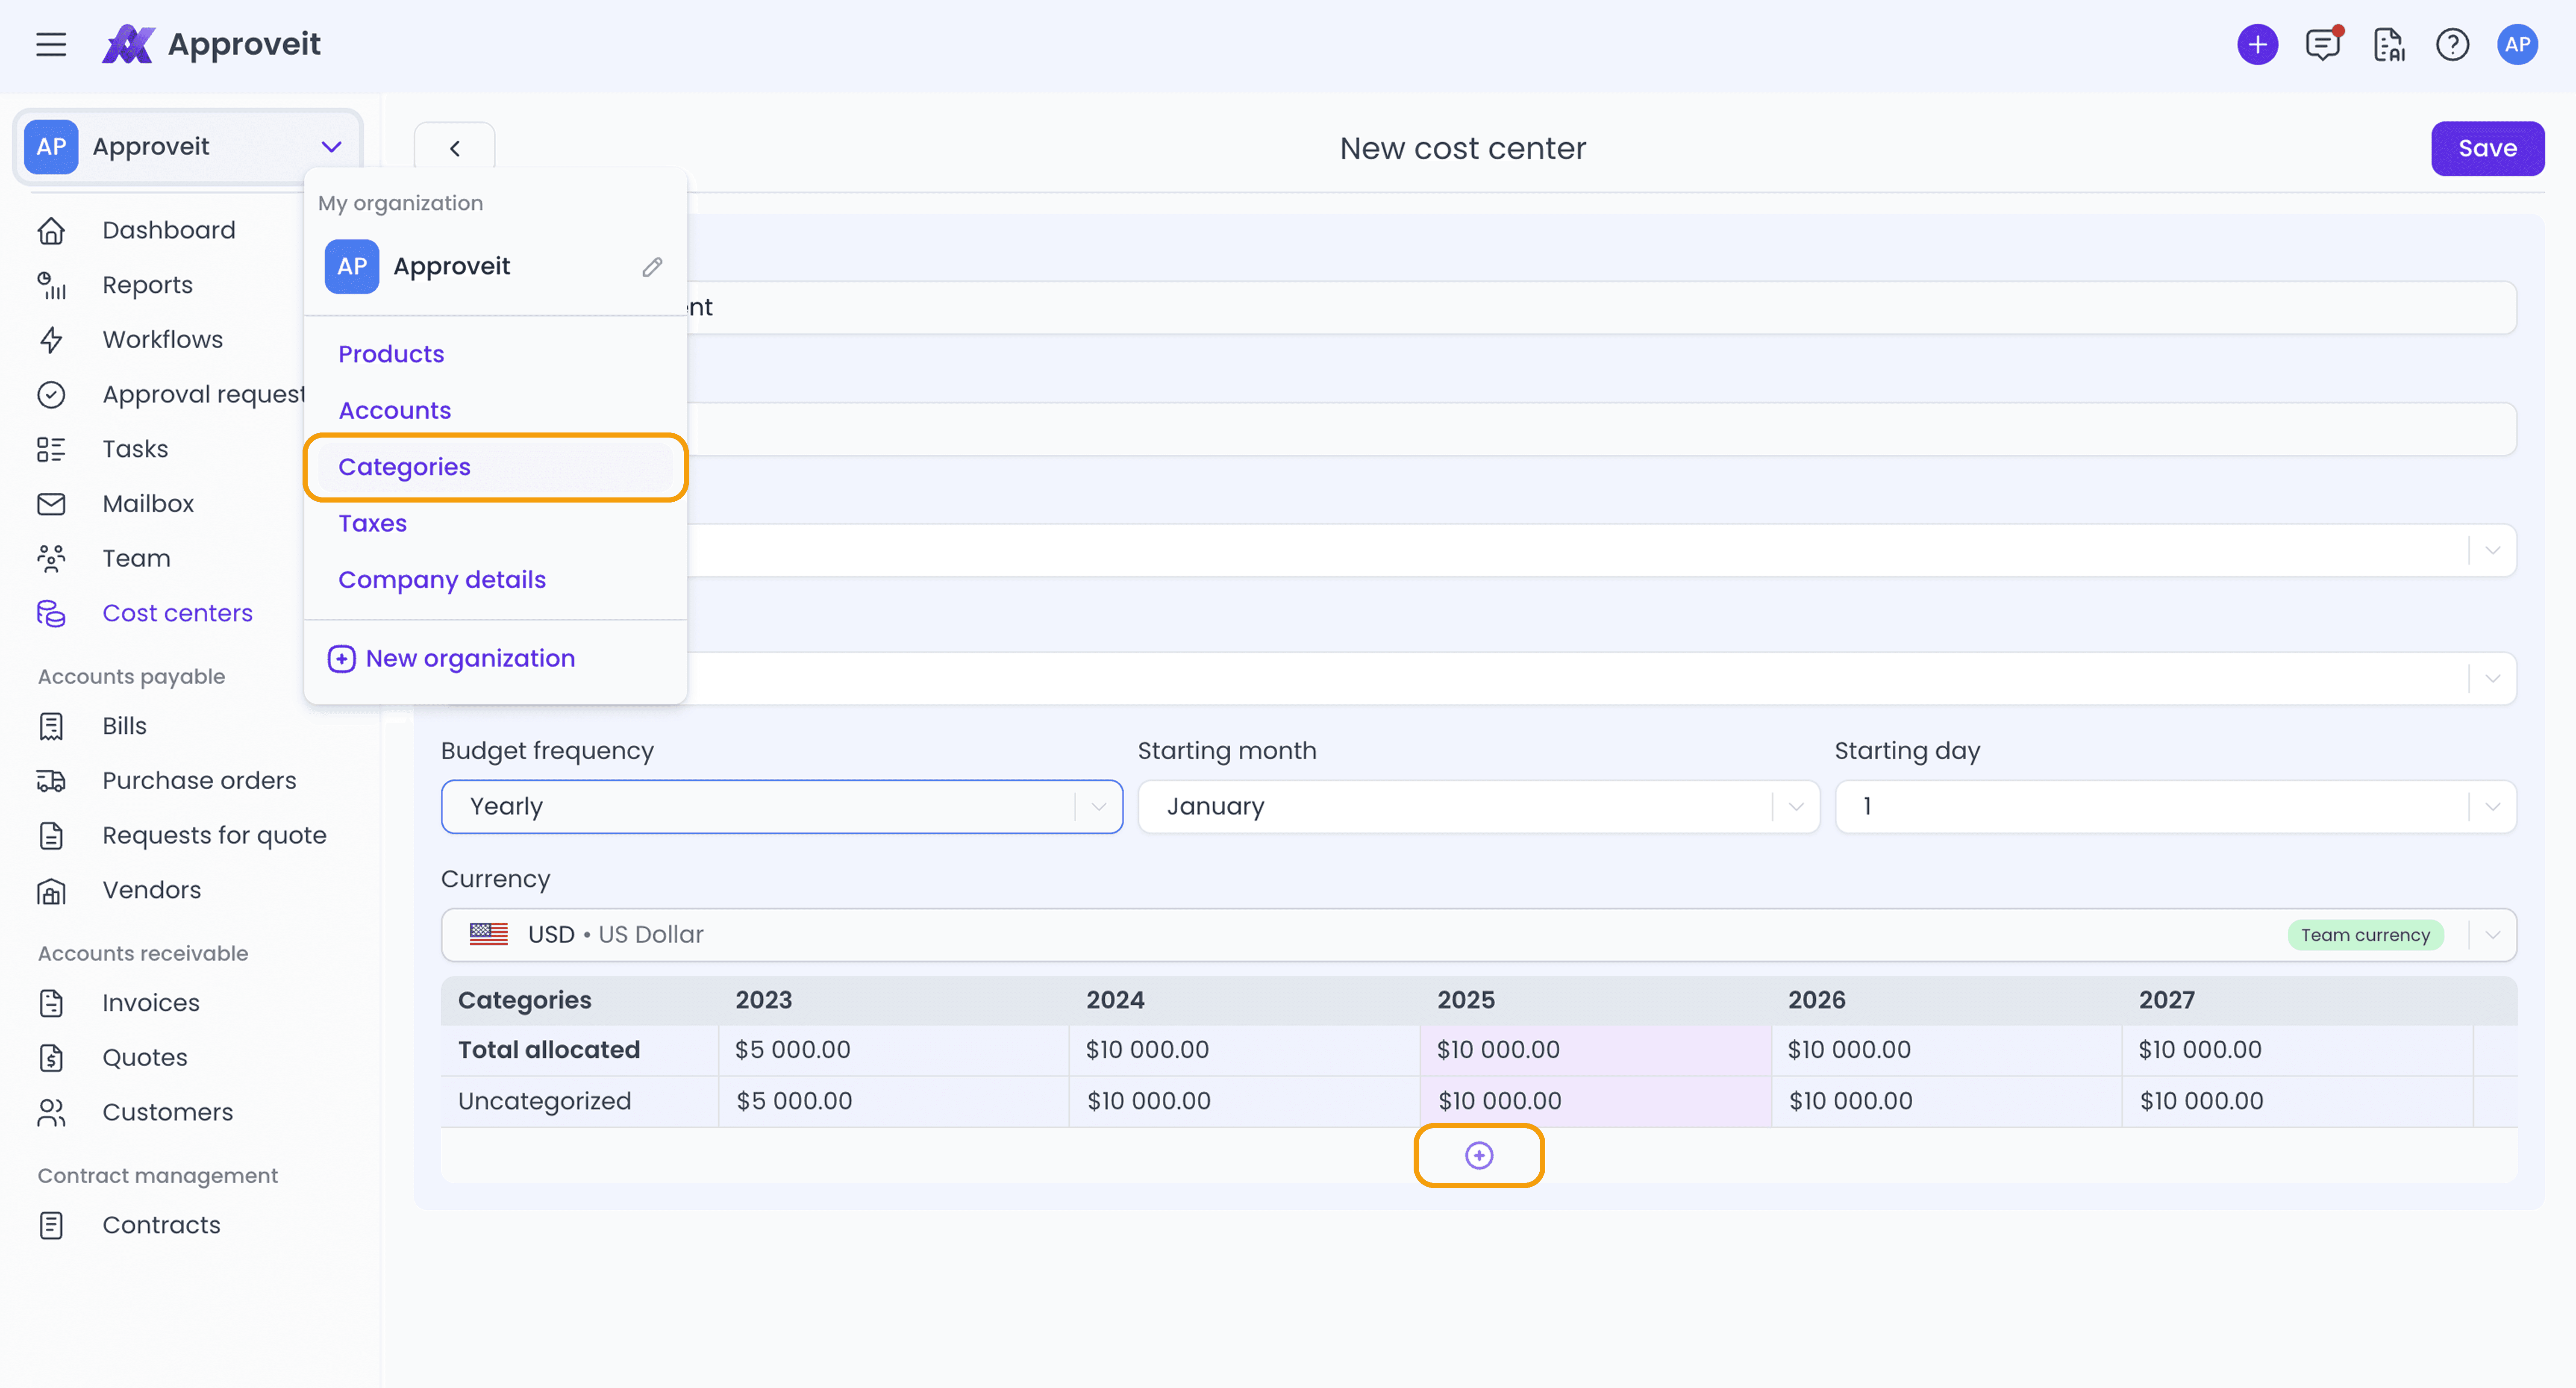Open Taxes from organization menu
Viewport: 2576px width, 1388px height.
(x=372, y=523)
